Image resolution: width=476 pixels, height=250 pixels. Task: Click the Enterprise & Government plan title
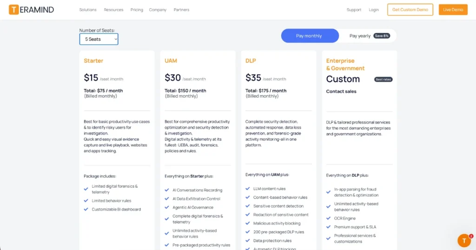coord(345,64)
